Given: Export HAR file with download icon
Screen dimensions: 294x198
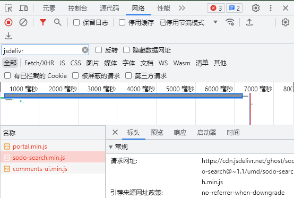Looking at the screenshot, I should tap(8, 36).
